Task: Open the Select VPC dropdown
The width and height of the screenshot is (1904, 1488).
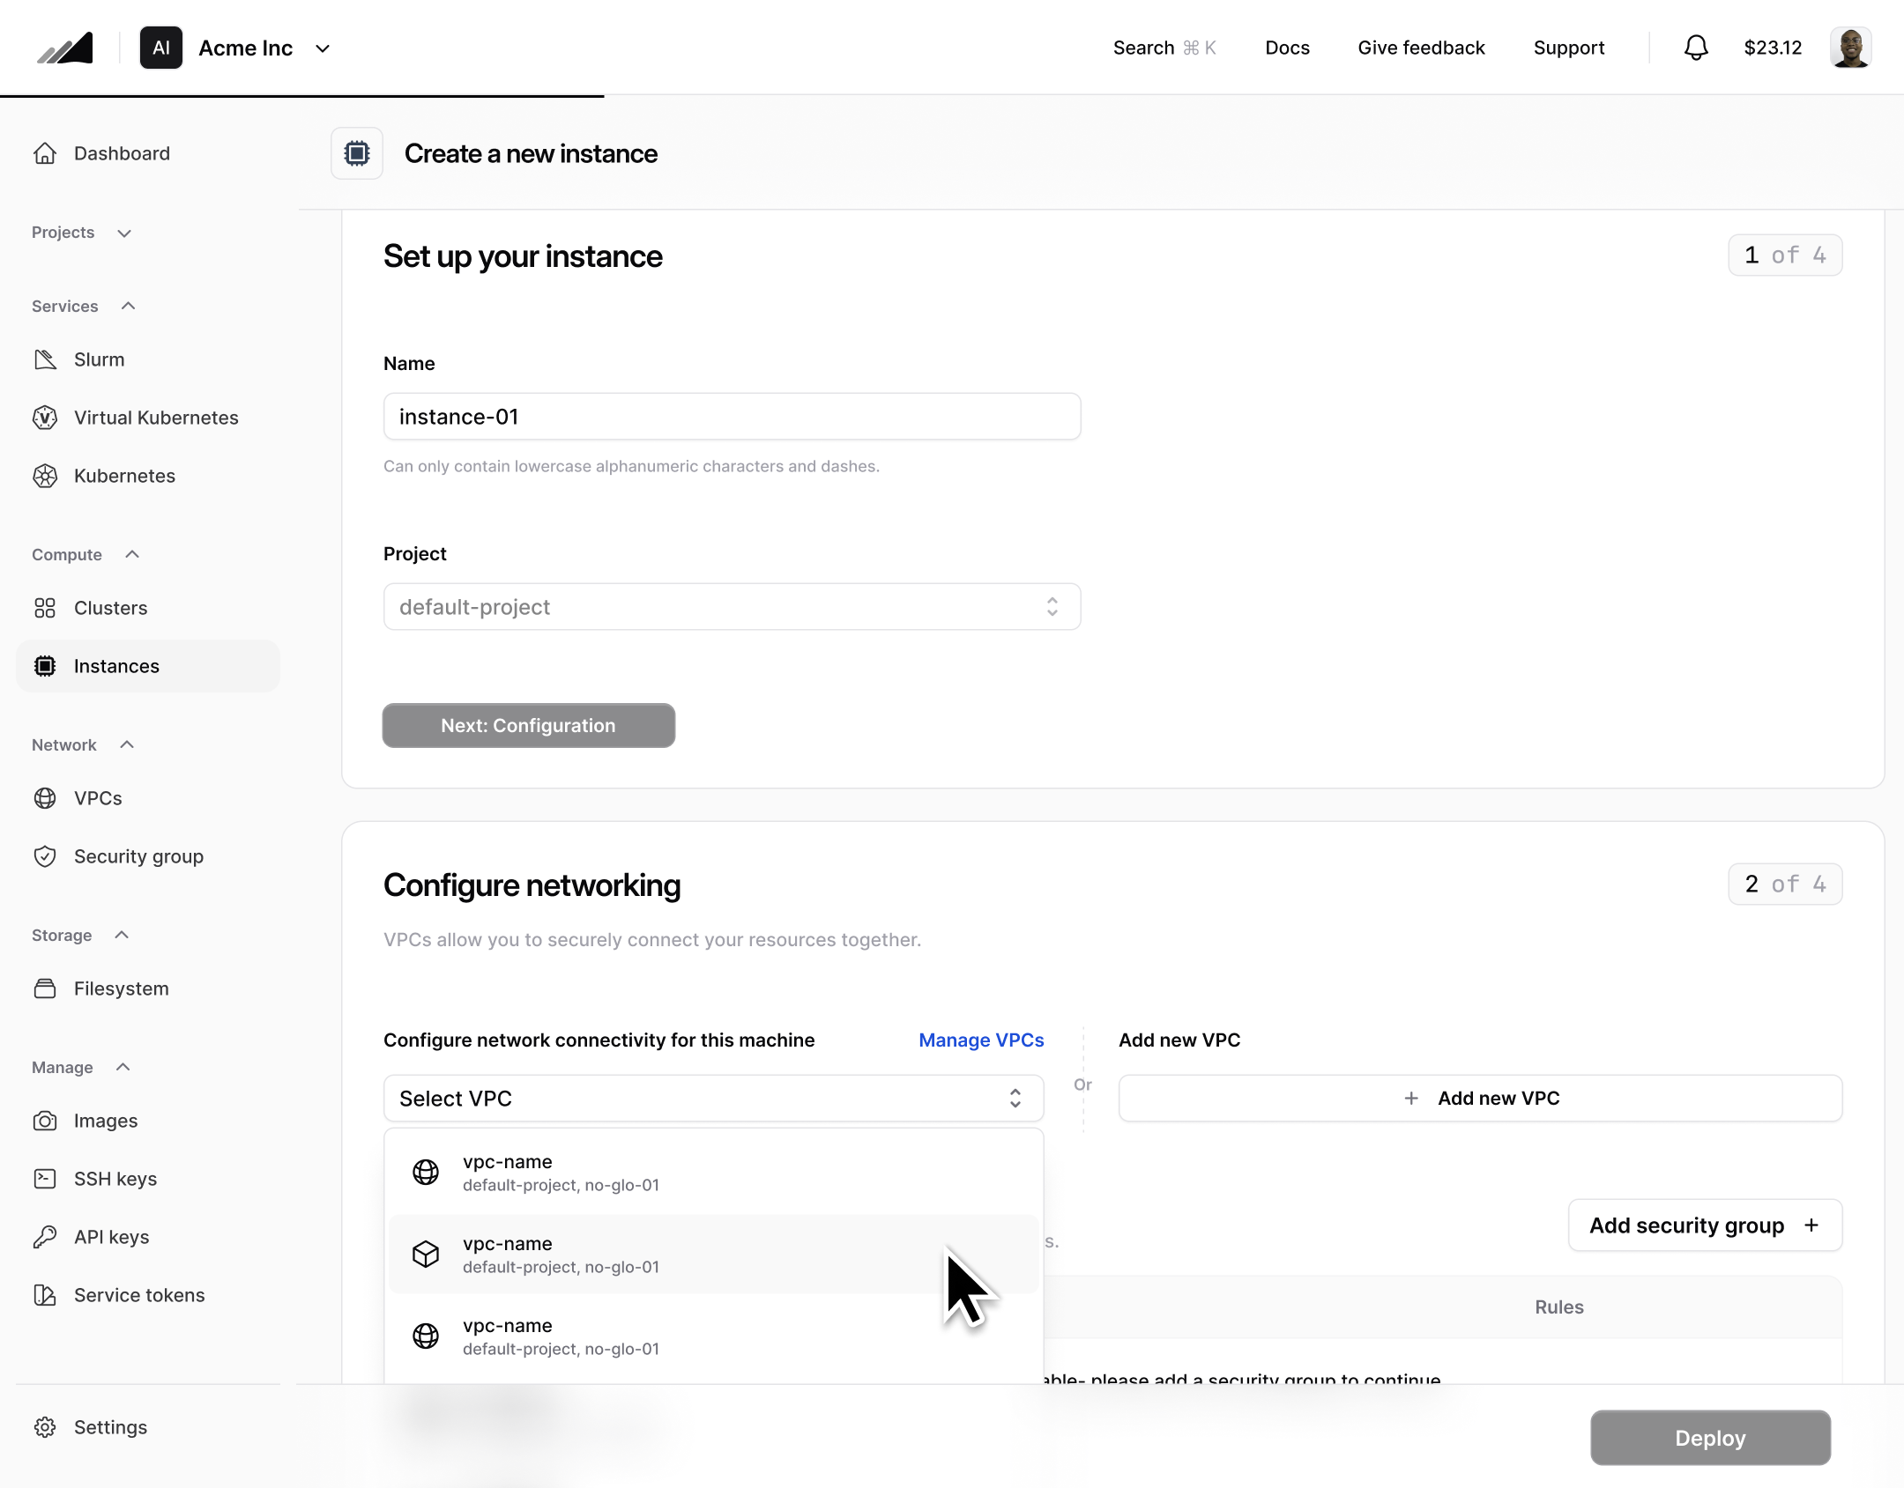Action: (712, 1098)
